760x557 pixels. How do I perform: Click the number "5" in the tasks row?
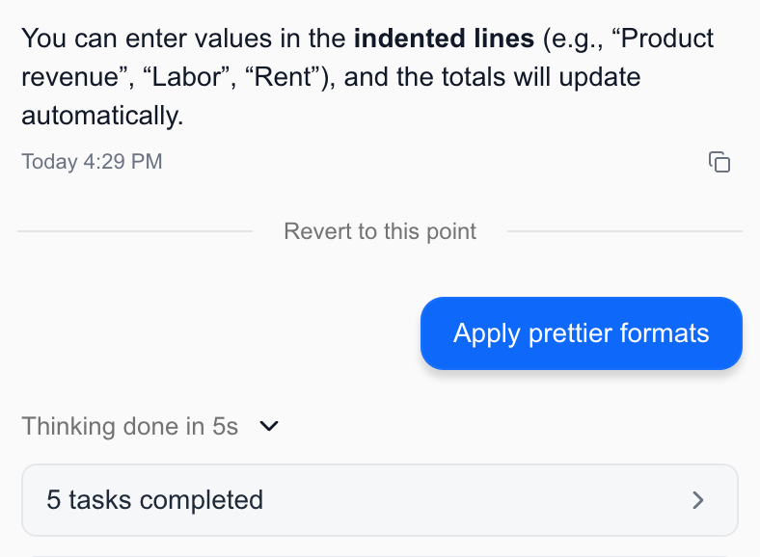(53, 500)
